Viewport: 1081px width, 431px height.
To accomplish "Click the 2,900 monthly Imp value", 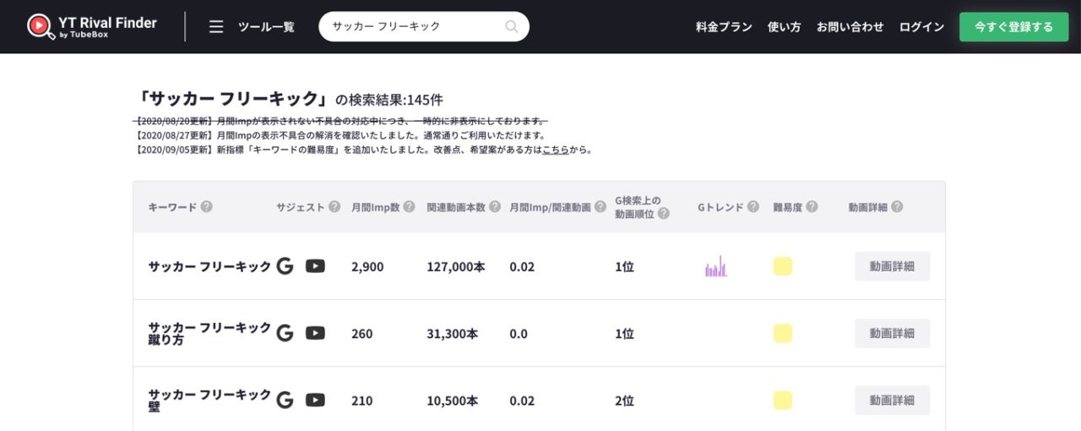I will point(367,266).
